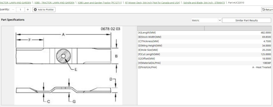Decrease quantity with the minus button
Screen dimensions: 273x107
(13, 10)
